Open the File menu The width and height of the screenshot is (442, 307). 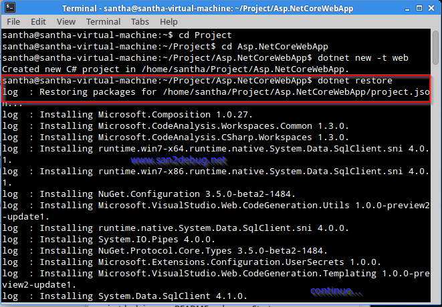click(13, 21)
